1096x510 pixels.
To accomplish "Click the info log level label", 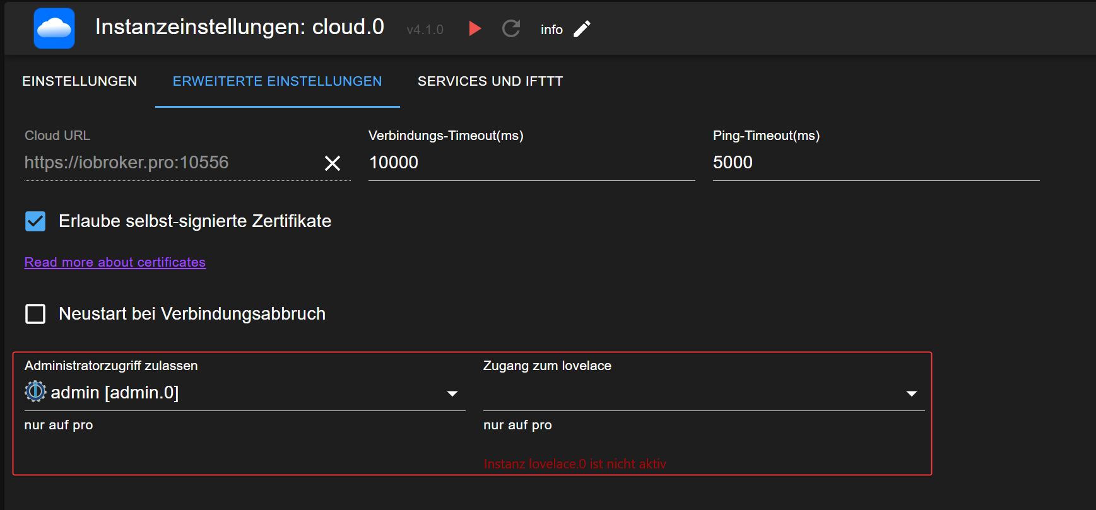I will [x=551, y=30].
